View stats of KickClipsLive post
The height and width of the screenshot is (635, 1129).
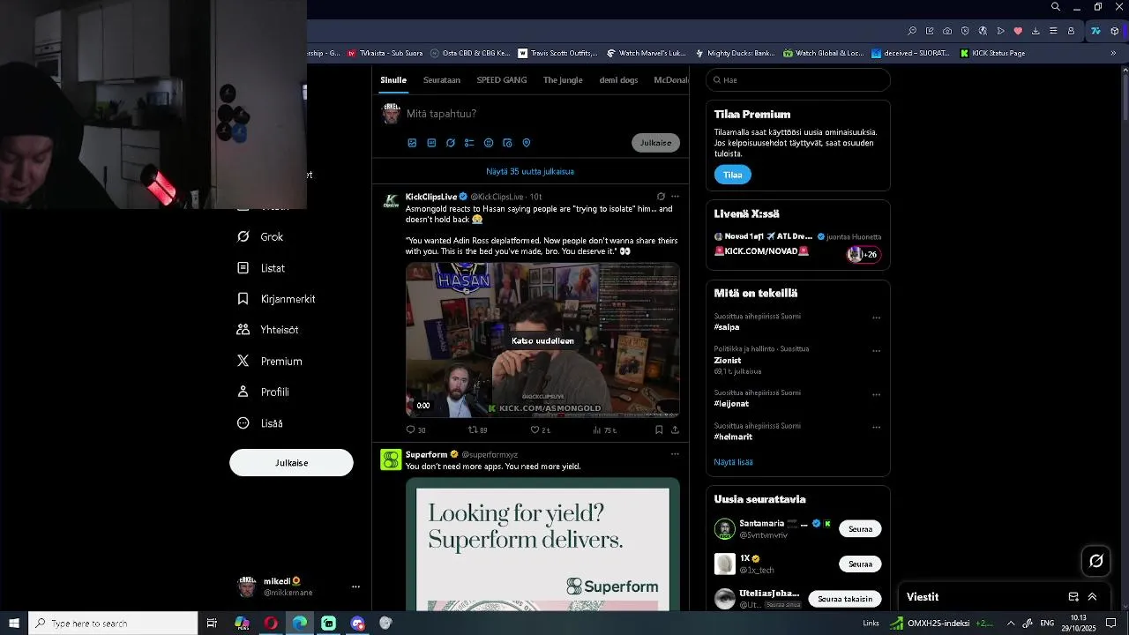pos(604,430)
